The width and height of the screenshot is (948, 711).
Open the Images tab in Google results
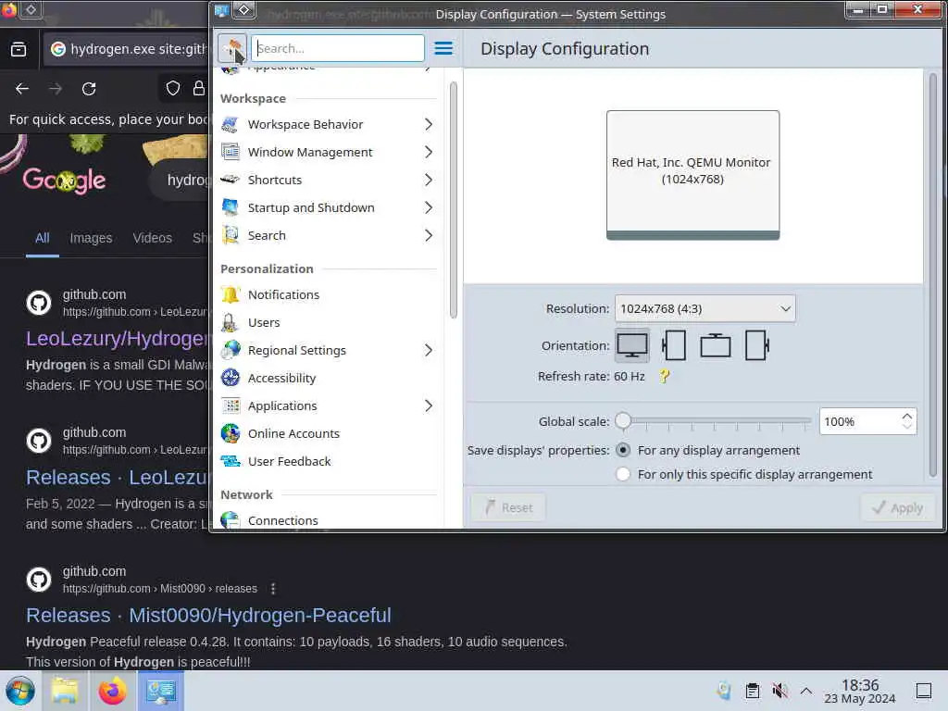[x=91, y=238]
